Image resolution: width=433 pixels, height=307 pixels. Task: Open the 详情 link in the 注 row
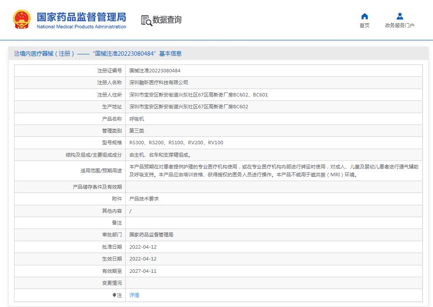(134, 295)
